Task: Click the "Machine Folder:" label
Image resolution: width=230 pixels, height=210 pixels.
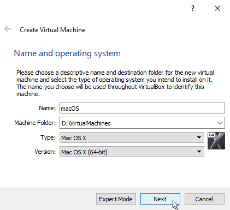Action: click(35, 123)
